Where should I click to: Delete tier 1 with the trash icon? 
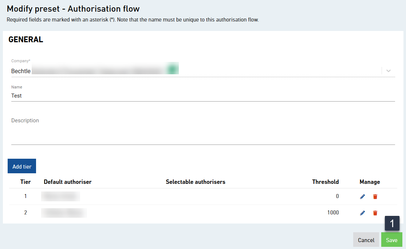tap(375, 196)
